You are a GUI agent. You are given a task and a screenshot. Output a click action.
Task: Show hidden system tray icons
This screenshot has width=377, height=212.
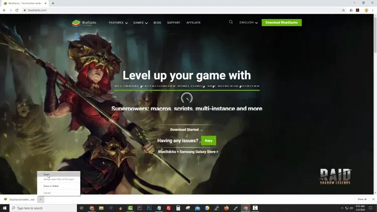coord(342,208)
